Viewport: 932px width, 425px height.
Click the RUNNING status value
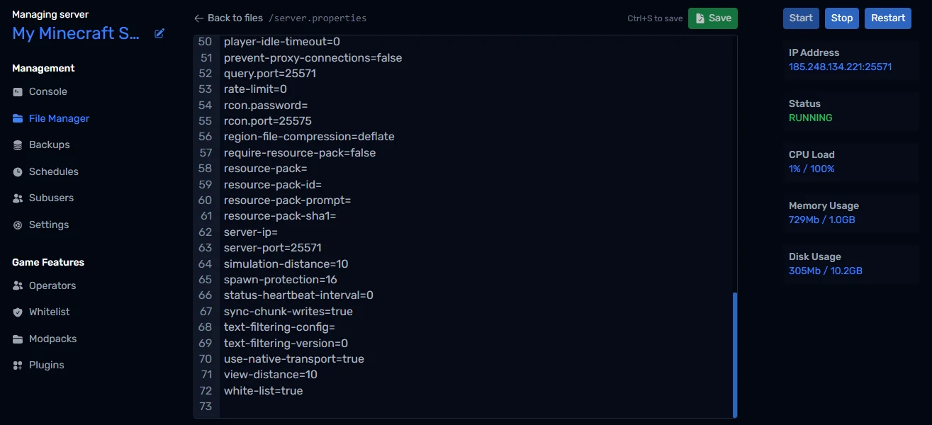811,118
